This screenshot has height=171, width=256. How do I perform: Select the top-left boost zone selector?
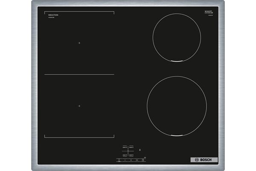click(125, 147)
